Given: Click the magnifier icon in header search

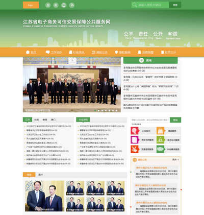Looking at the screenshot, I should [135, 5].
